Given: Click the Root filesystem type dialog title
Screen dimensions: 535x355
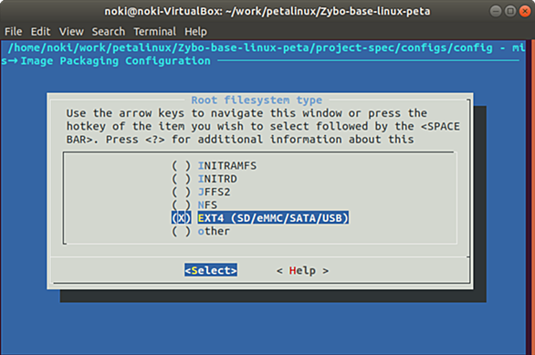Looking at the screenshot, I should [x=257, y=99].
